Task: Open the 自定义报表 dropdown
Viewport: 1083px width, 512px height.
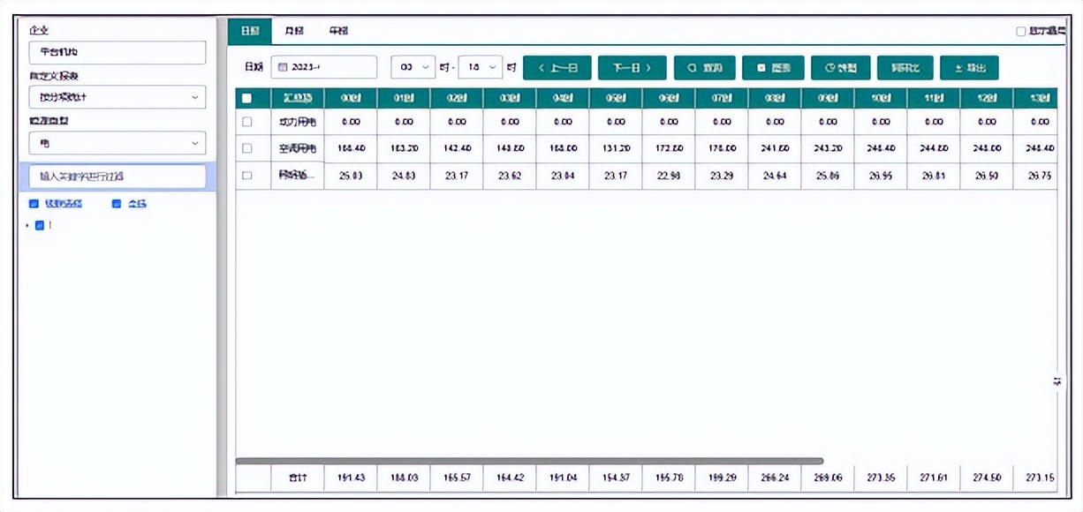Action: coord(117,97)
